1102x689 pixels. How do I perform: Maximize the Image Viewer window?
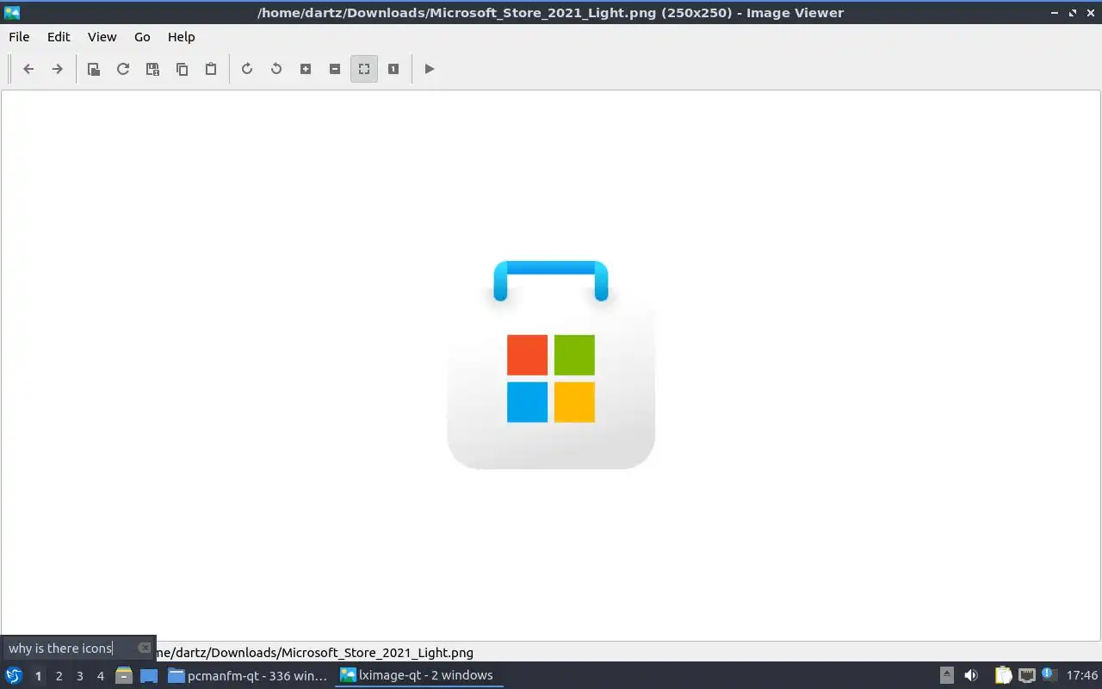(1073, 13)
